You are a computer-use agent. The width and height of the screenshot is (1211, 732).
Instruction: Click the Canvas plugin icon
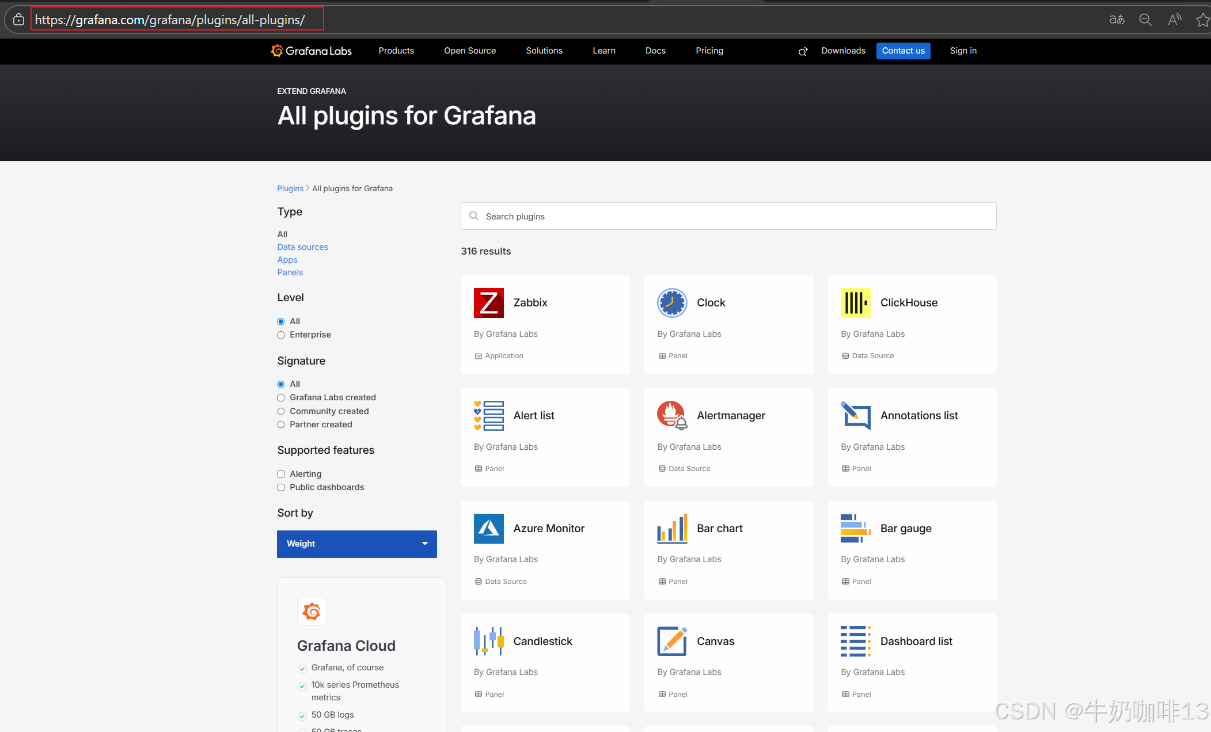[671, 641]
